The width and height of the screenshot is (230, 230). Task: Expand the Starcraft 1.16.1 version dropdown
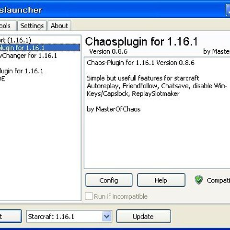click(106, 217)
